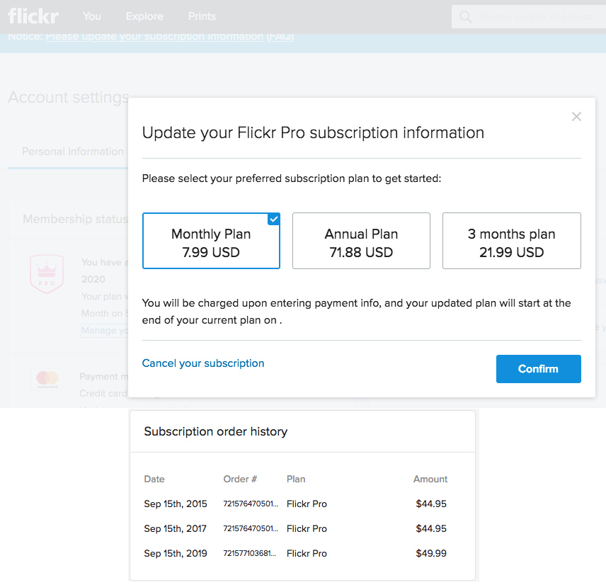Open the You menu
The image size is (606, 585).
point(91,16)
